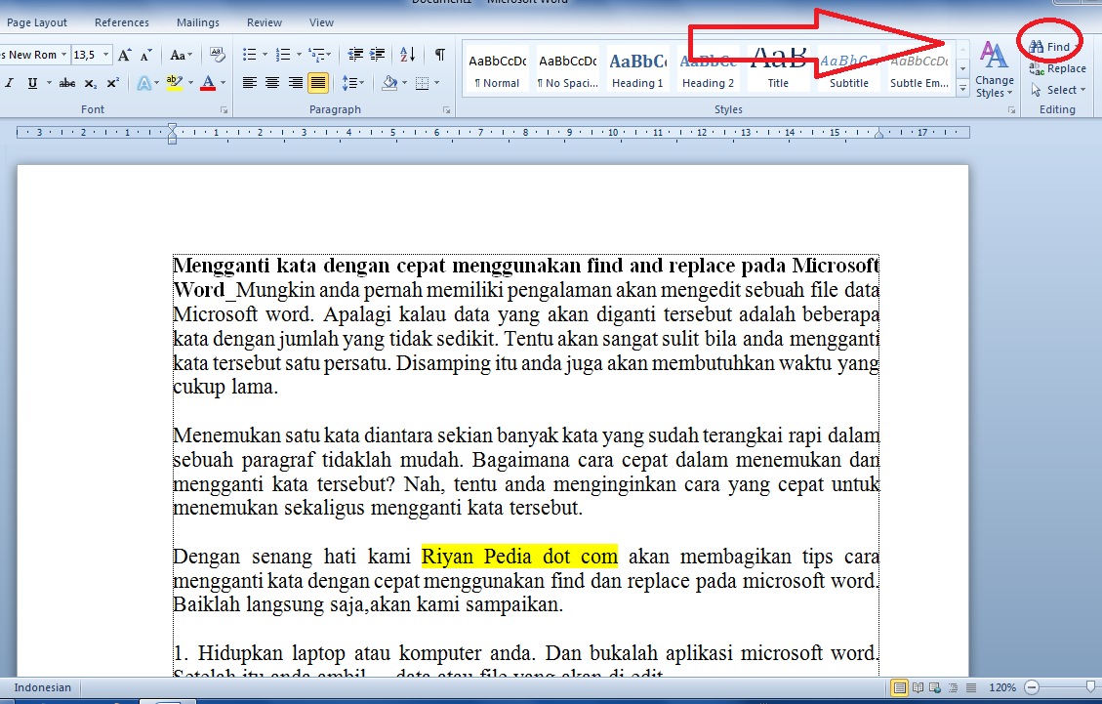Screen dimensions: 1102x704
Task: Open the Select dropdown in Editing group
Action: click(1057, 89)
